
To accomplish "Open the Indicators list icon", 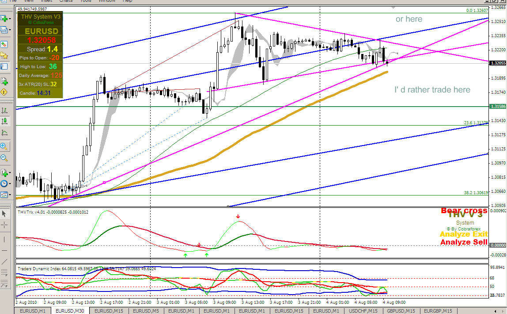I will [4, 172].
